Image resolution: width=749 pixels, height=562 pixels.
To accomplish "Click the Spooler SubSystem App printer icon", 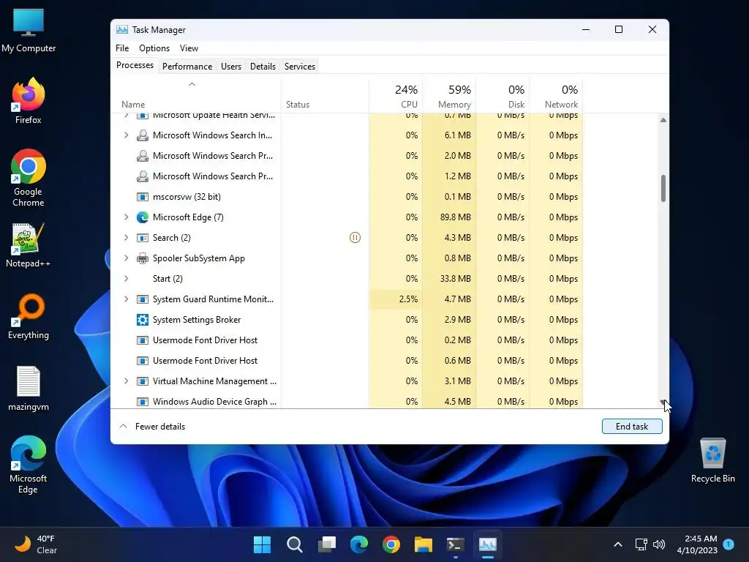I will (x=143, y=258).
